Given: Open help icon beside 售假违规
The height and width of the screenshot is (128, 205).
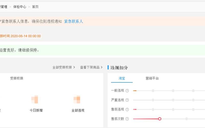Looking at the screenshot, I should [127, 110].
